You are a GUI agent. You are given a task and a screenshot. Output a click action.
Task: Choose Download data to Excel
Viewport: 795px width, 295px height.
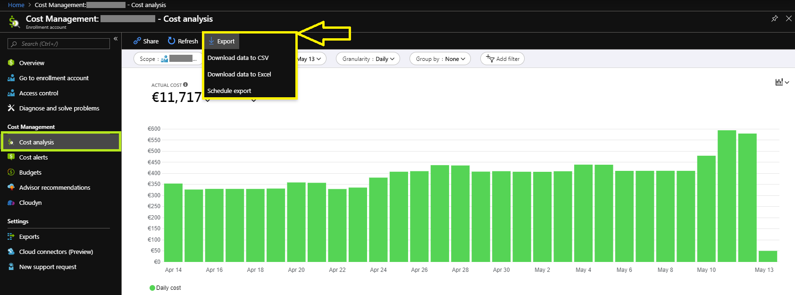coord(239,74)
